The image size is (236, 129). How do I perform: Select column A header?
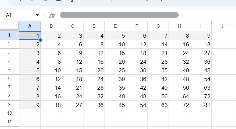coord(30,26)
